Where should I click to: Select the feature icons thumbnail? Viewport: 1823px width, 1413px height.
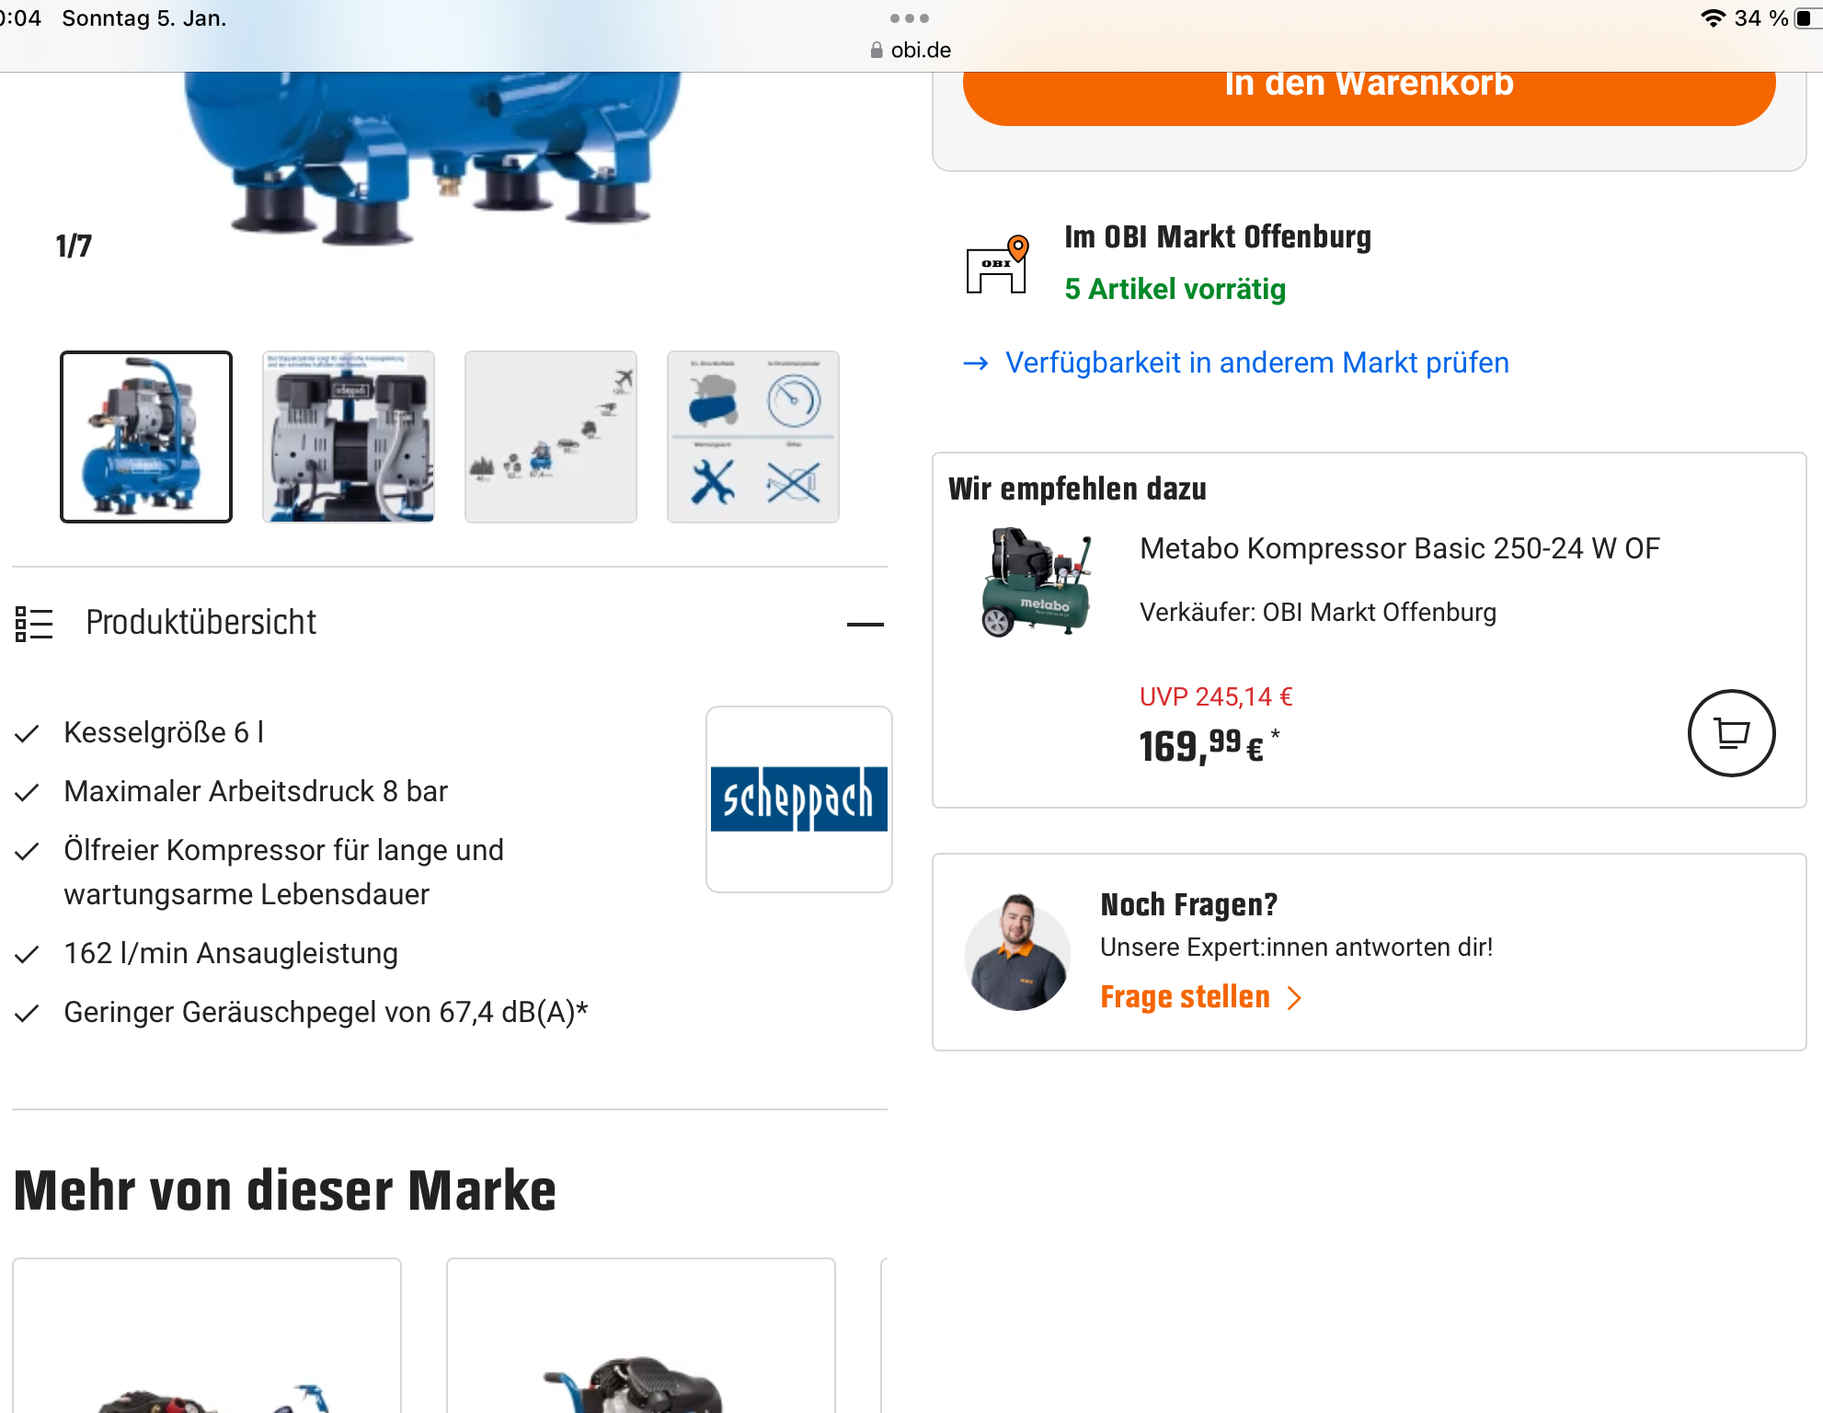coord(753,437)
